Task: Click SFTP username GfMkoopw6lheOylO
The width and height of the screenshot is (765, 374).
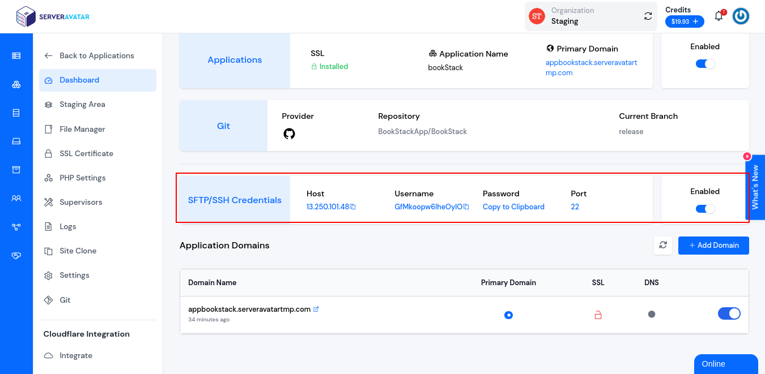Action: [x=428, y=207]
